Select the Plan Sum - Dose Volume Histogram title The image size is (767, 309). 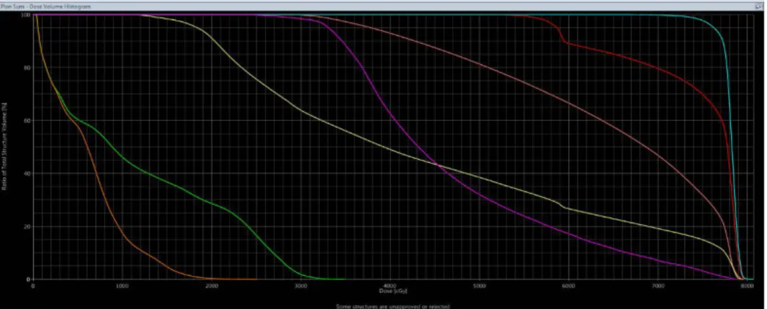tap(46, 7)
